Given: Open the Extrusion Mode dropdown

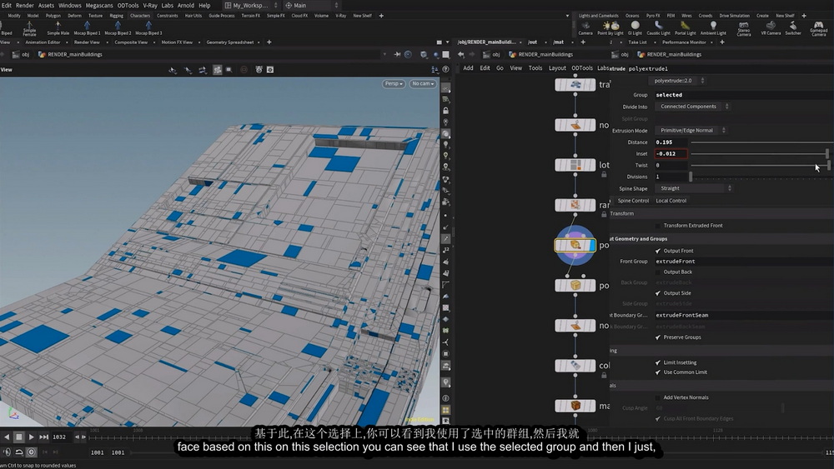Looking at the screenshot, I should tap(691, 130).
